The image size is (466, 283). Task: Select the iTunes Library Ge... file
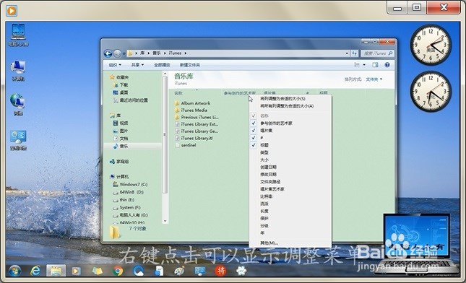click(x=197, y=131)
